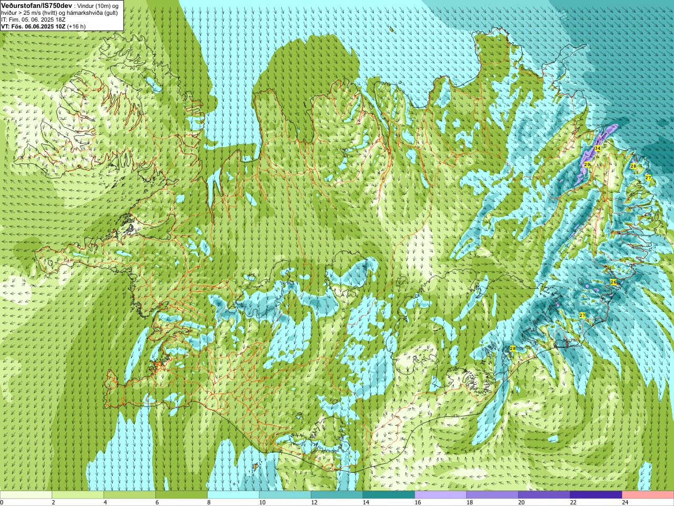Click legend scale value 24
Screen dimensions: 674x506
pos(625,502)
